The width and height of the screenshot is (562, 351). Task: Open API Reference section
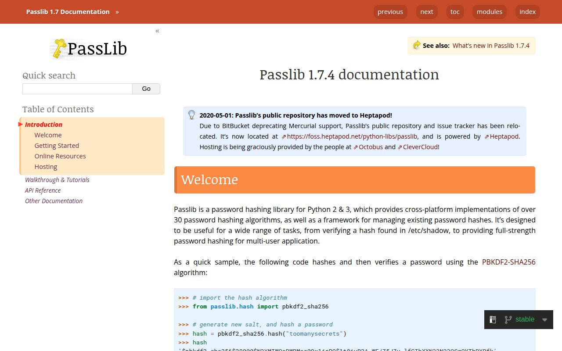point(43,190)
